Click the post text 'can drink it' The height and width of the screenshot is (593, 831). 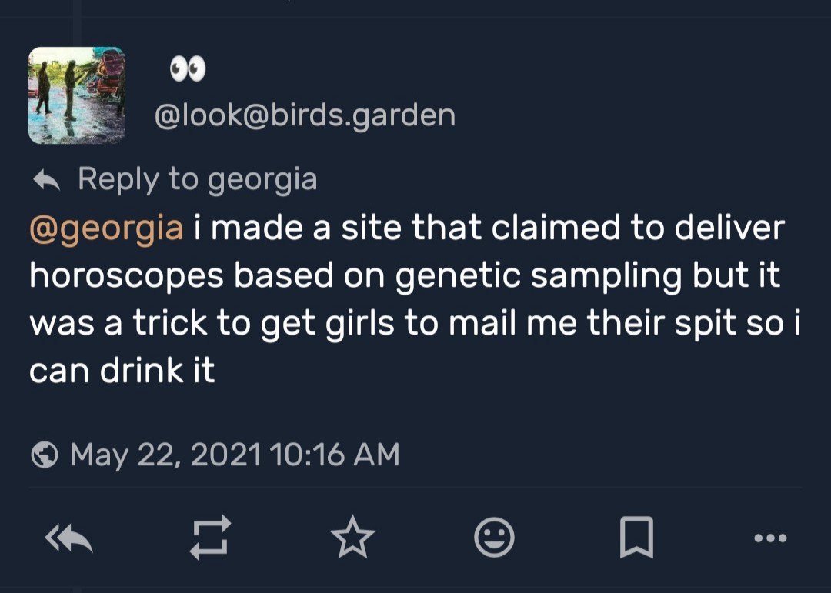(x=122, y=371)
